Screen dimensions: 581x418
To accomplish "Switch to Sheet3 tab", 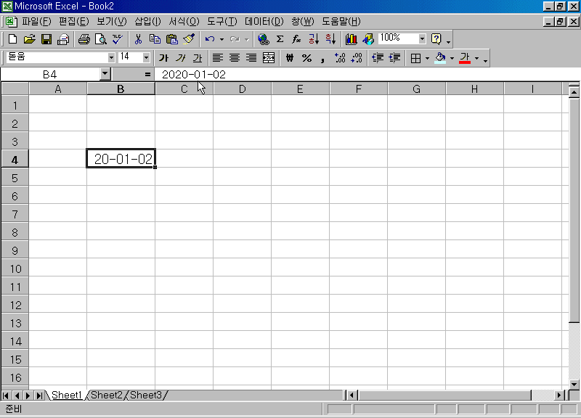I will (x=146, y=395).
